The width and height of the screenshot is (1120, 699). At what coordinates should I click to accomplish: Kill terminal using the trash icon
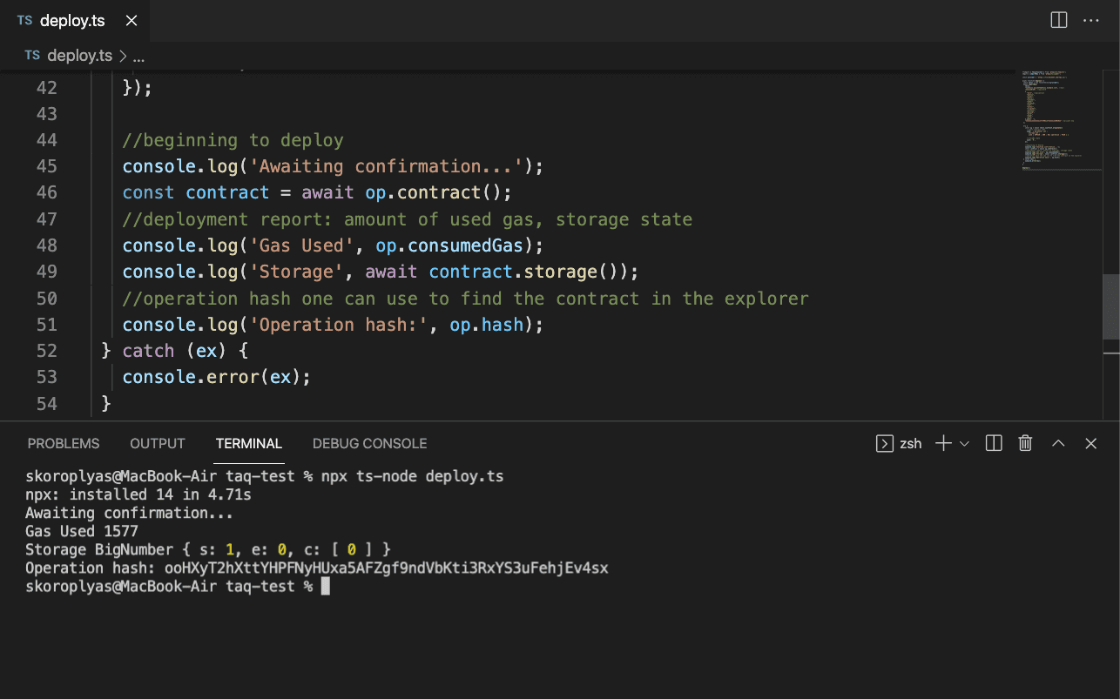pyautogui.click(x=1026, y=444)
